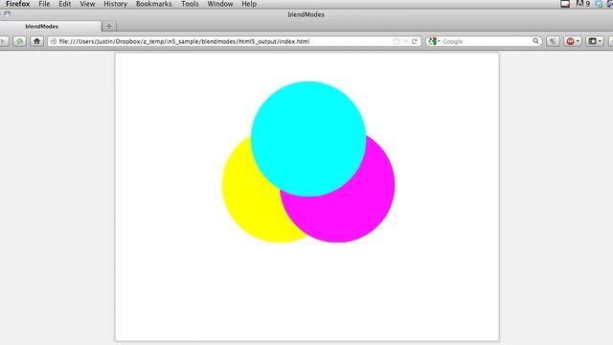Bookmark this page with the star
613x345 pixels.
coord(396,41)
